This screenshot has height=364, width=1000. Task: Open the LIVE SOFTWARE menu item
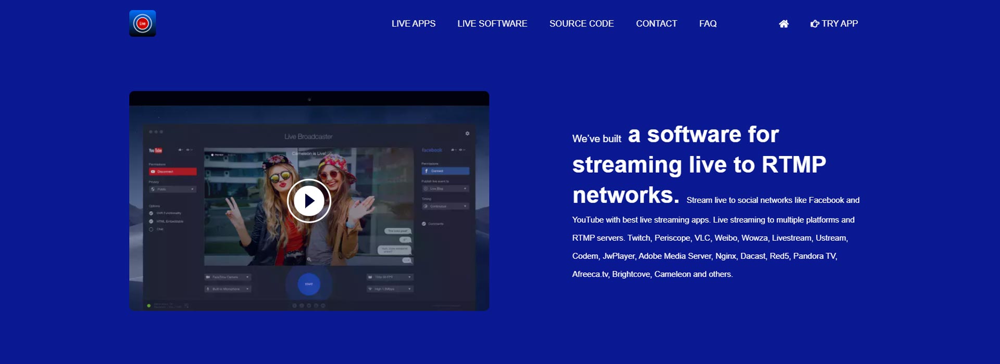tap(492, 23)
